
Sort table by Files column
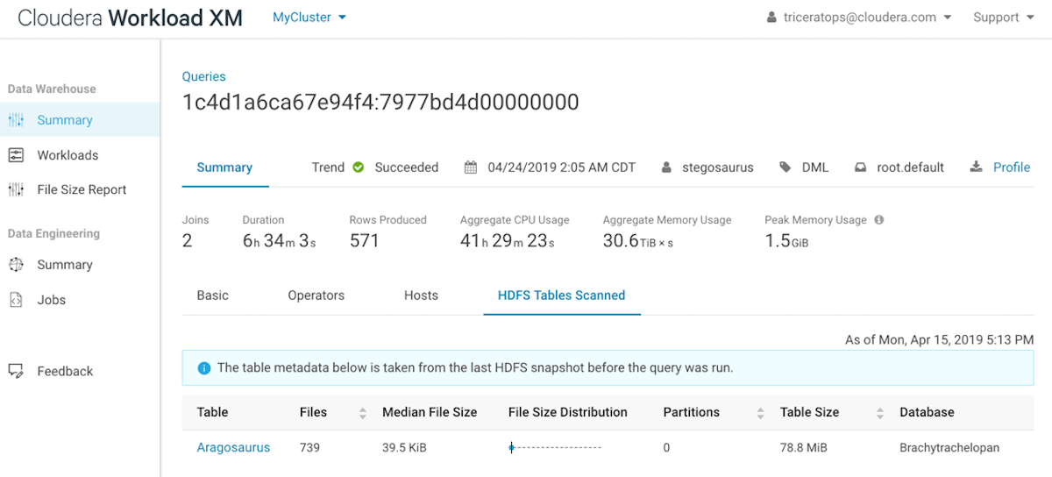coord(362,412)
